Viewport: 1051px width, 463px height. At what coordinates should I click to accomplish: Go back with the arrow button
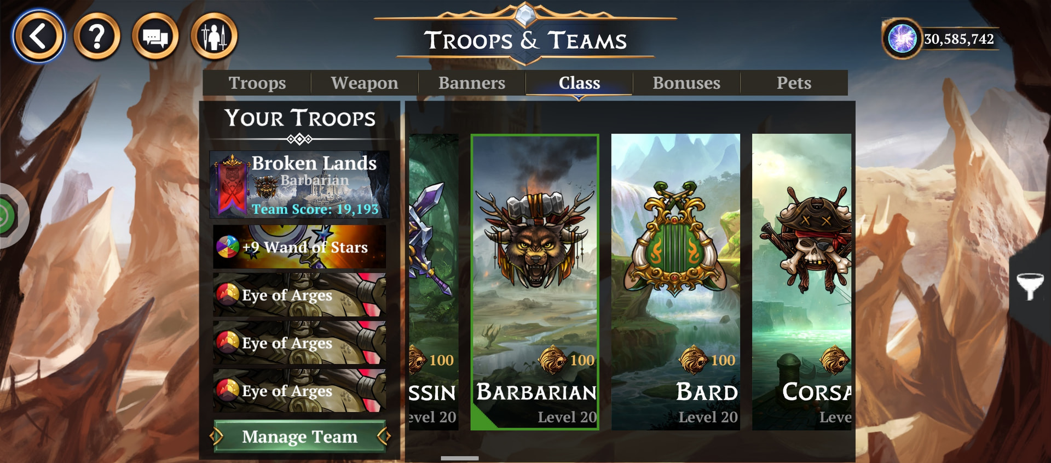[x=38, y=37]
